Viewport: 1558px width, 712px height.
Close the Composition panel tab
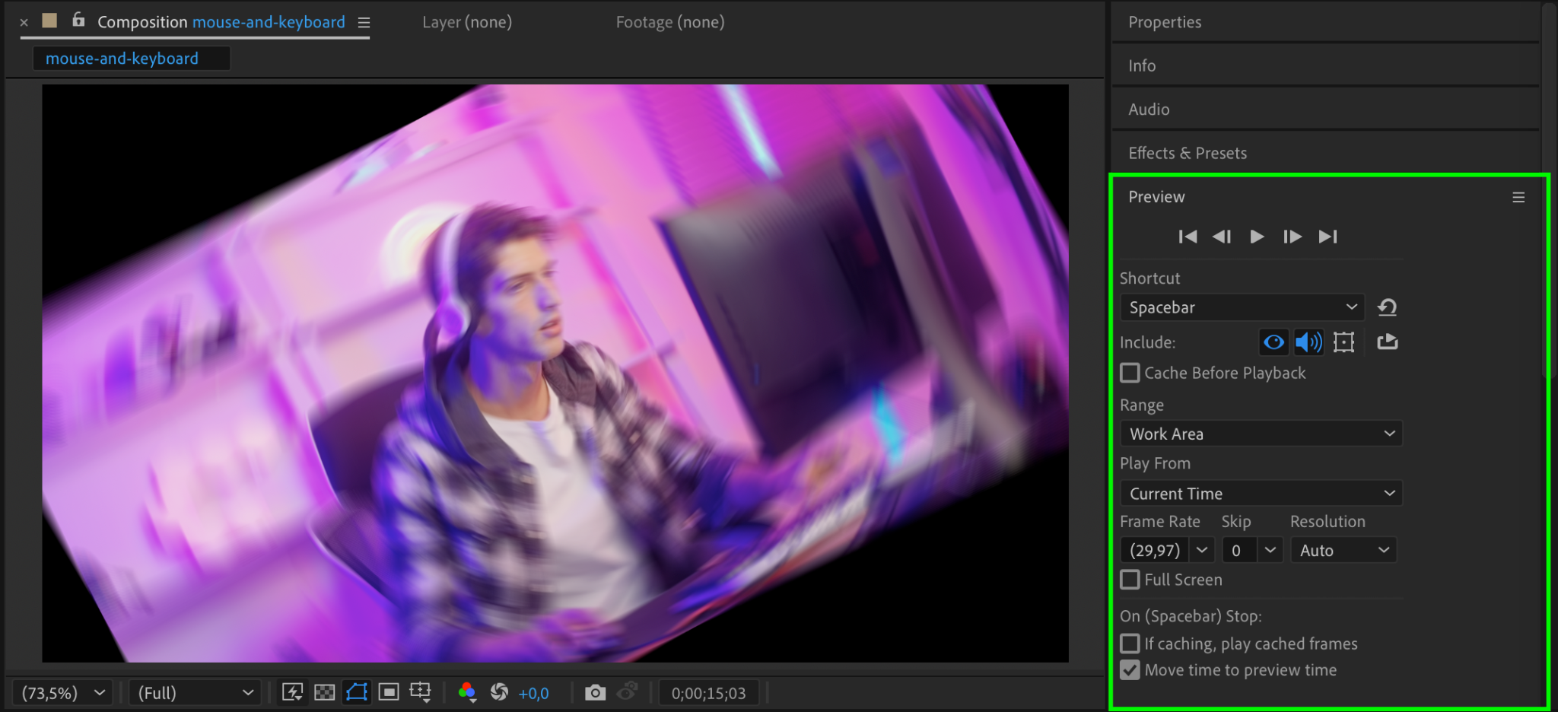[24, 22]
